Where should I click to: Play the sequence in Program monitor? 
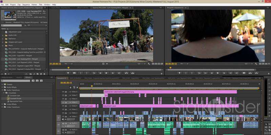[x=218, y=73]
